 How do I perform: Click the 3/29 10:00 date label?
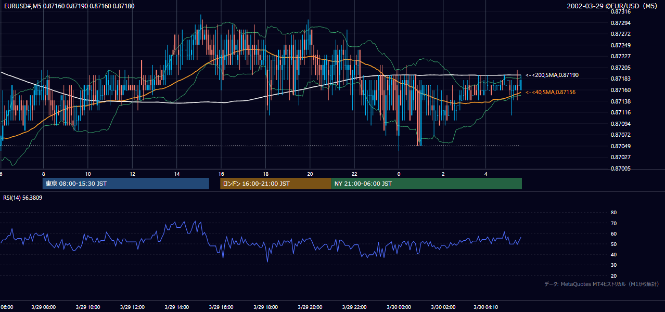87,307
